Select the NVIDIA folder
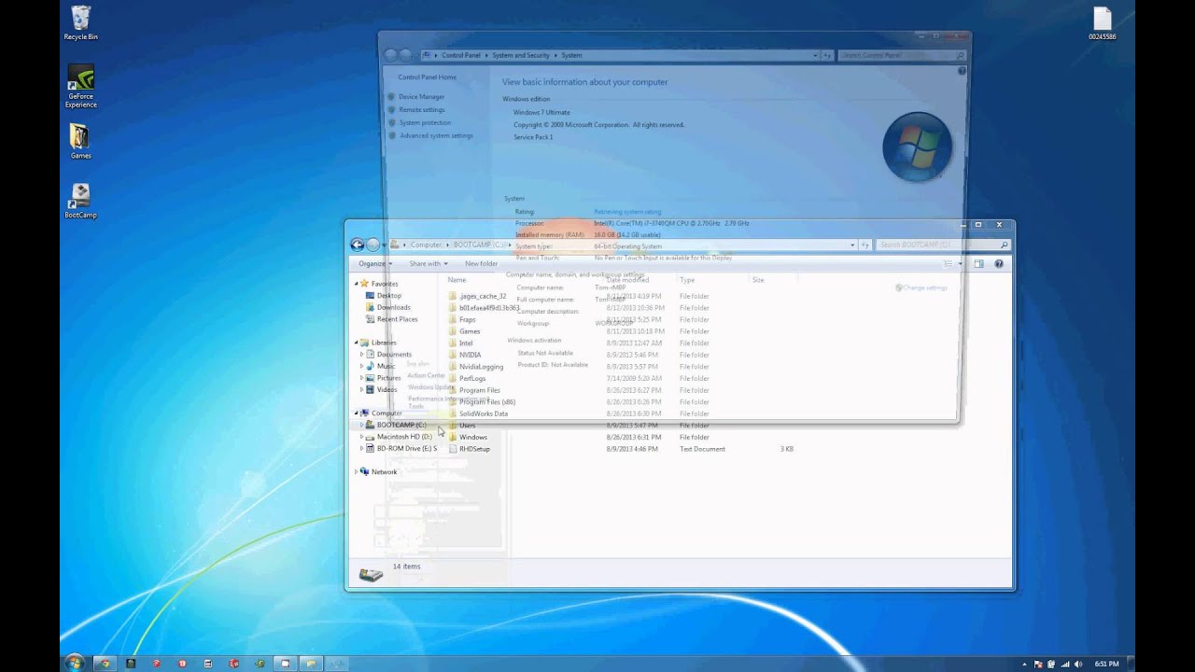Screen dimensions: 1195x672 [470, 355]
